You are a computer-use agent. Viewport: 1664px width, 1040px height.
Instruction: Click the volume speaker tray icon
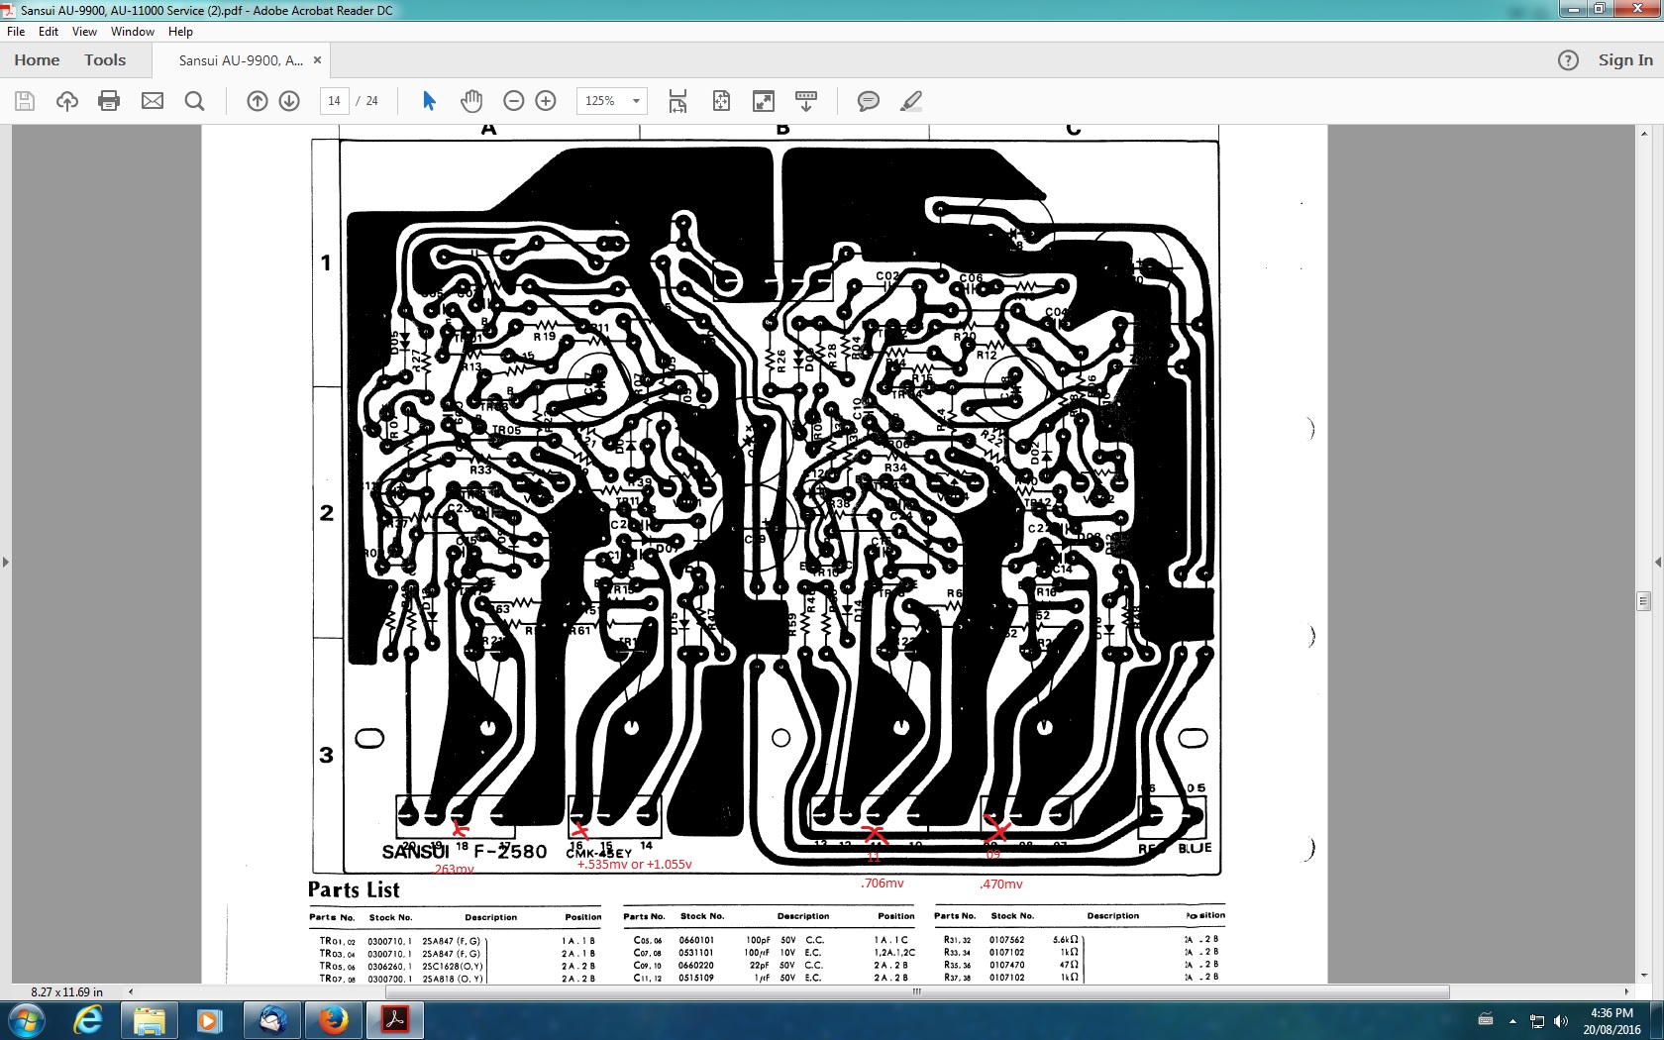coord(1562,1020)
